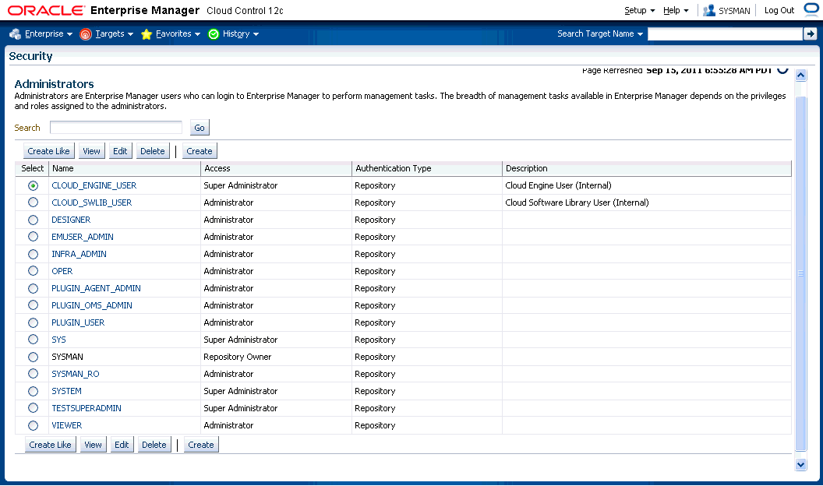Screen dimensions: 823x486
Task: Select CLOUD_SWLIB_USER radio button
Action: coord(33,202)
